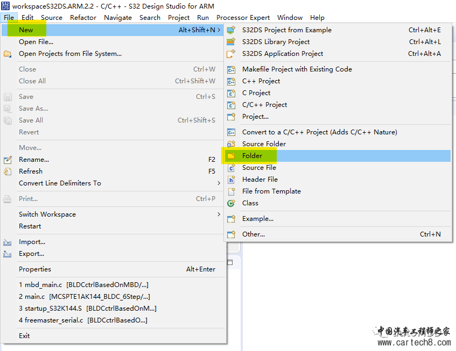Open the Run menu
The image size is (456, 351).
coord(203,18)
